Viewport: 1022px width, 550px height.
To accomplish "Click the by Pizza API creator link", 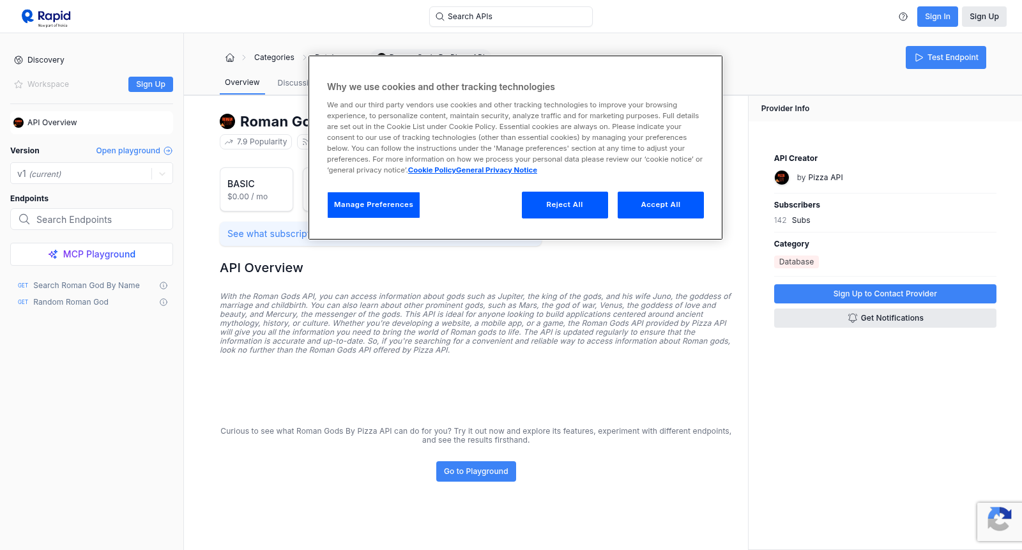I will pos(820,178).
